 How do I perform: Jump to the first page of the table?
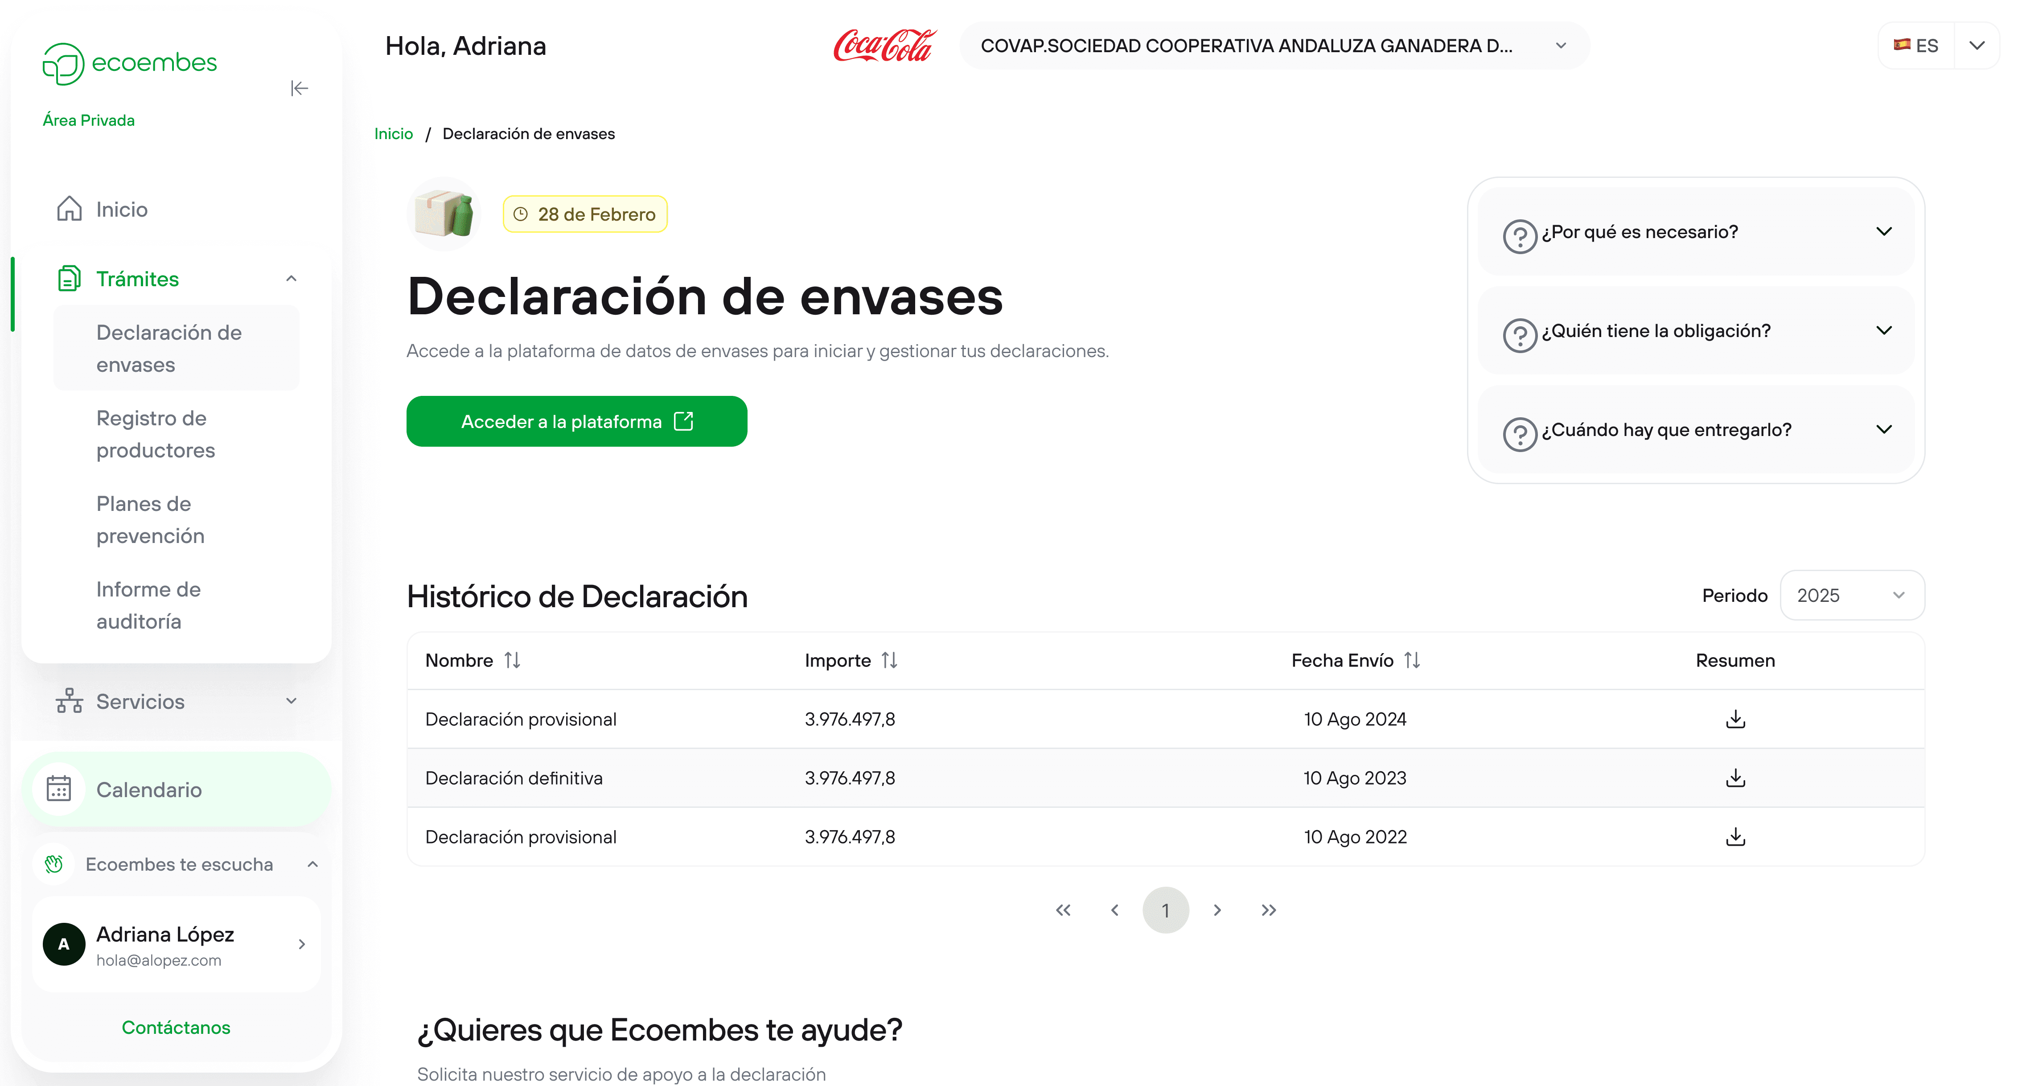1063,910
